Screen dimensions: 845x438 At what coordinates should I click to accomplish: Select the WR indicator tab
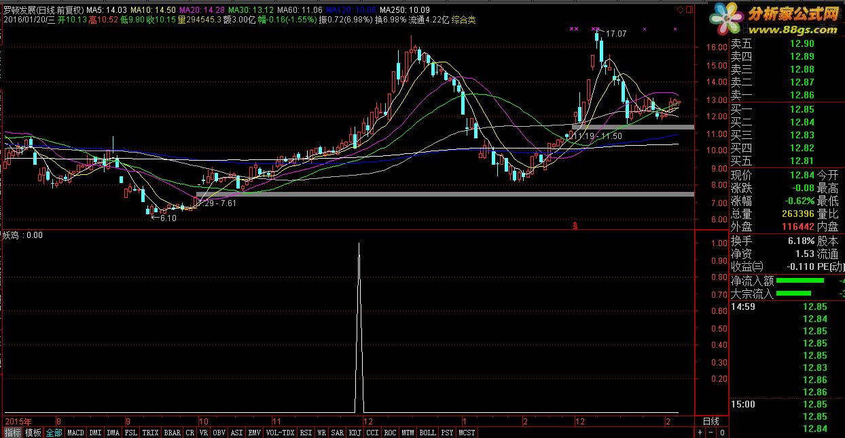click(322, 432)
